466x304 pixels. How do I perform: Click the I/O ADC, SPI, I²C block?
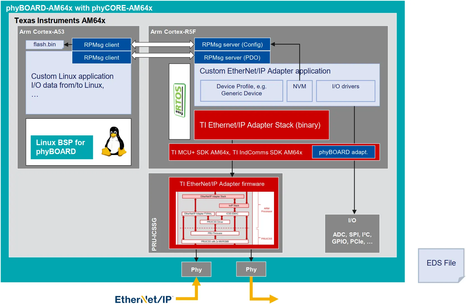(352, 234)
